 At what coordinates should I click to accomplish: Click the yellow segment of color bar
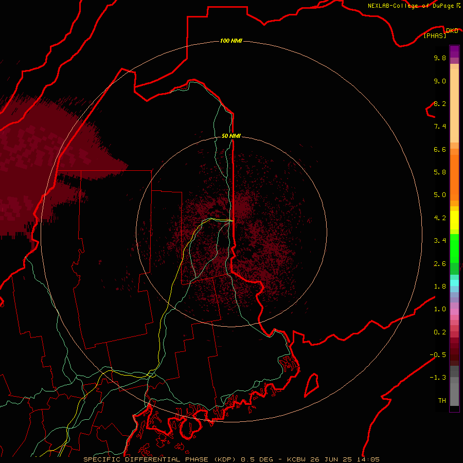454,220
